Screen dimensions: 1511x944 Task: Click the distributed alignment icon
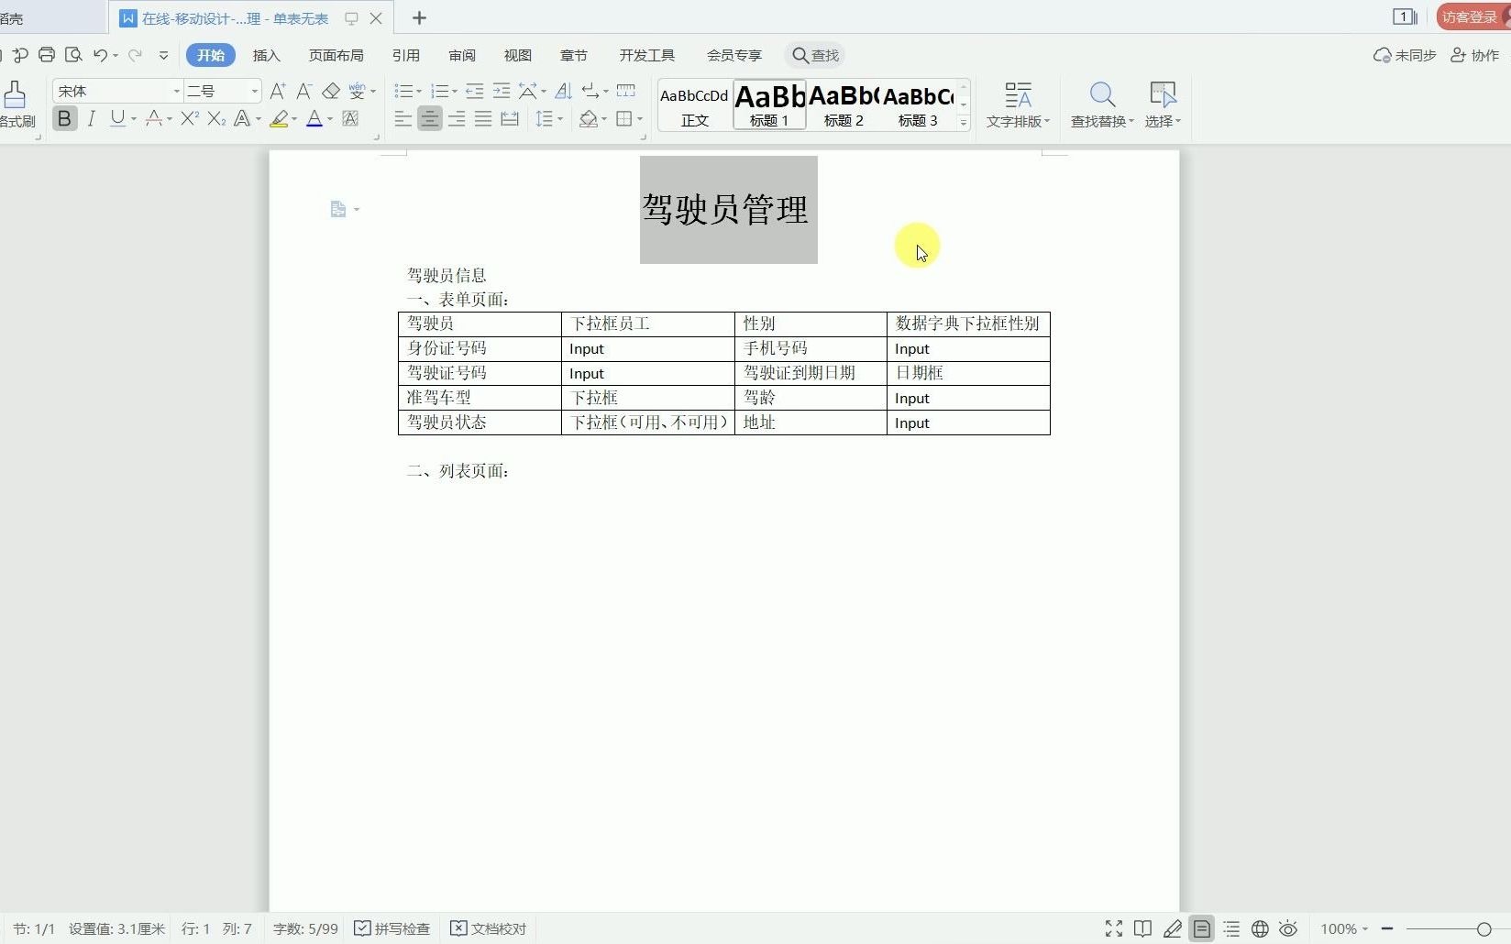tap(510, 118)
